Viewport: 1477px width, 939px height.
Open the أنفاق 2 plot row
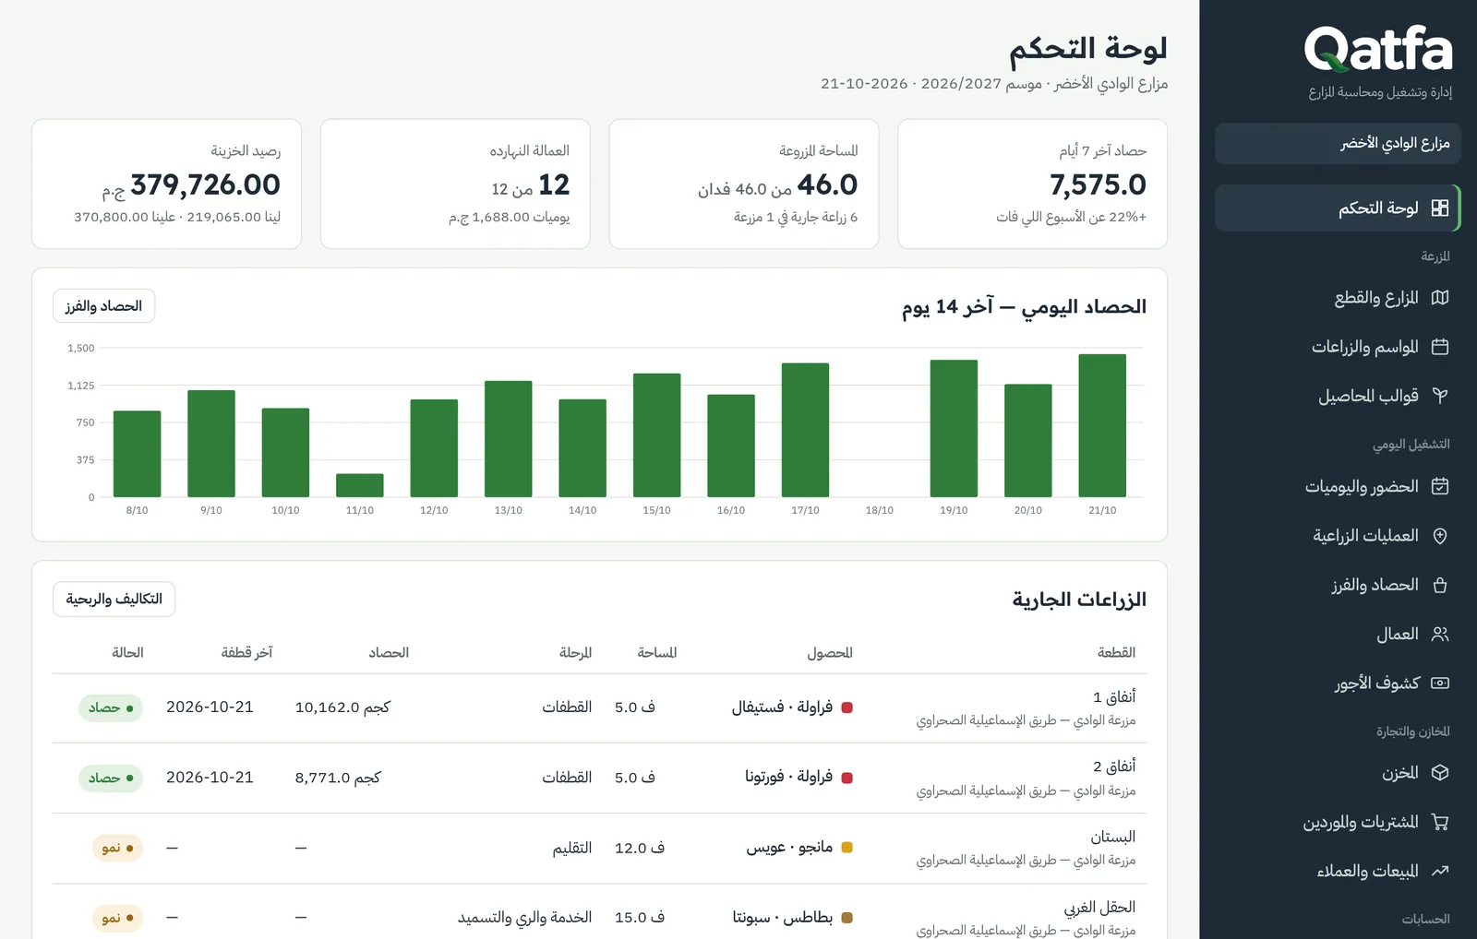pyautogui.click(x=600, y=779)
